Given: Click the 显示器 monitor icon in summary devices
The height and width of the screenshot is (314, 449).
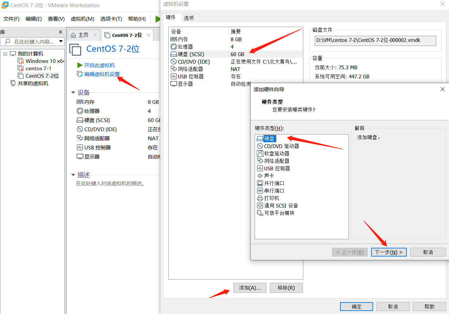Looking at the screenshot, I should point(80,156).
